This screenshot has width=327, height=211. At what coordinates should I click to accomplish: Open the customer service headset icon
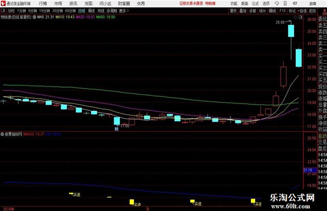[x=277, y=3]
